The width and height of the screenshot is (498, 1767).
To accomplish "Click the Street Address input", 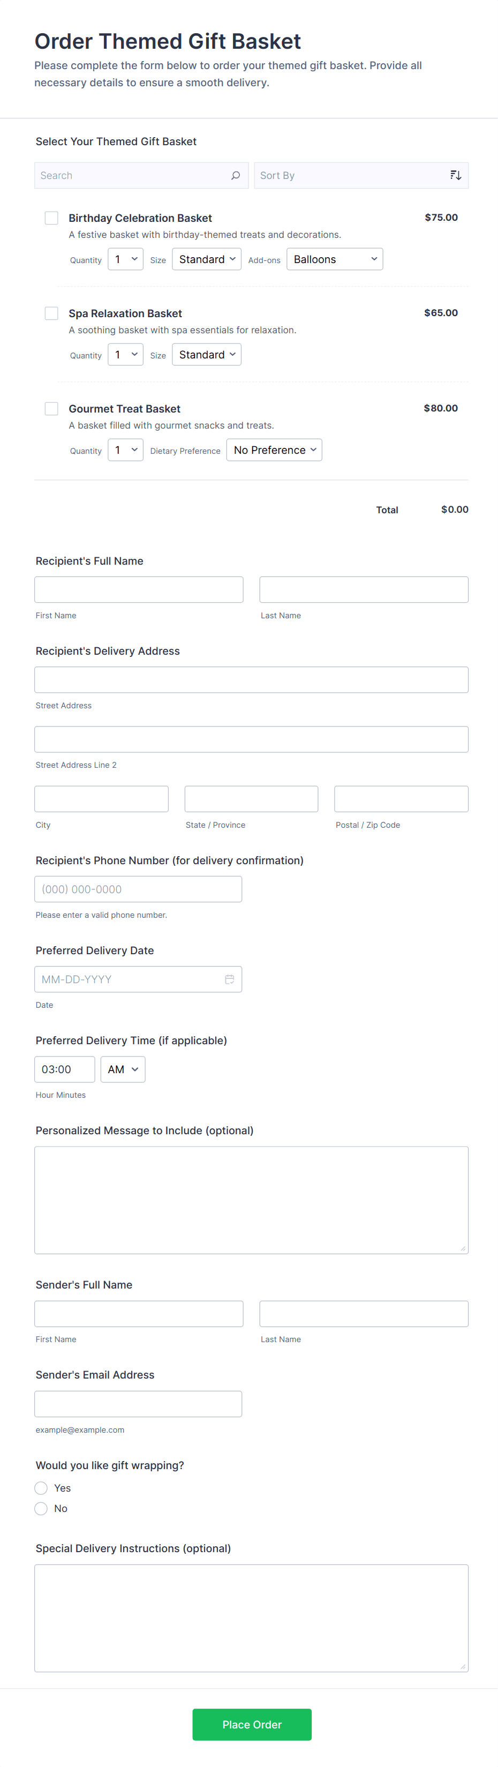I will pos(251,680).
